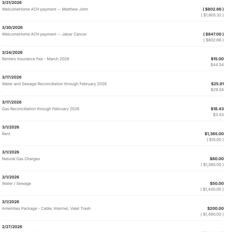Click the $200.00 amenities amount
The width and height of the screenshot is (241, 232).
pos(215,208)
